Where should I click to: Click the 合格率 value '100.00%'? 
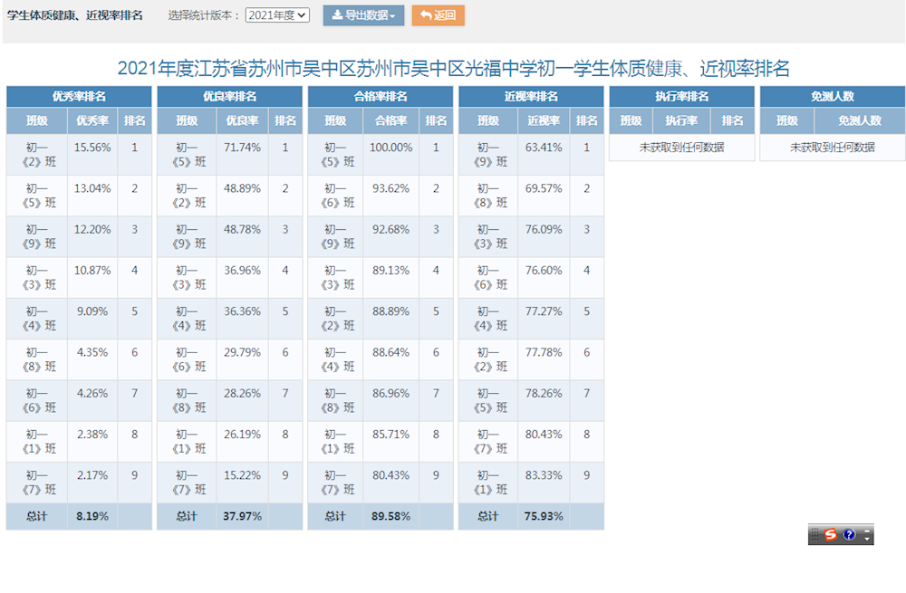391,148
